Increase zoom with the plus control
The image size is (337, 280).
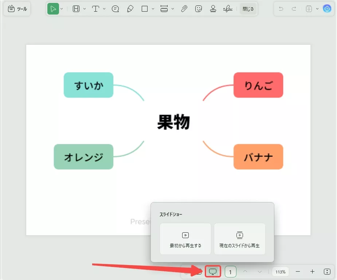click(311, 271)
